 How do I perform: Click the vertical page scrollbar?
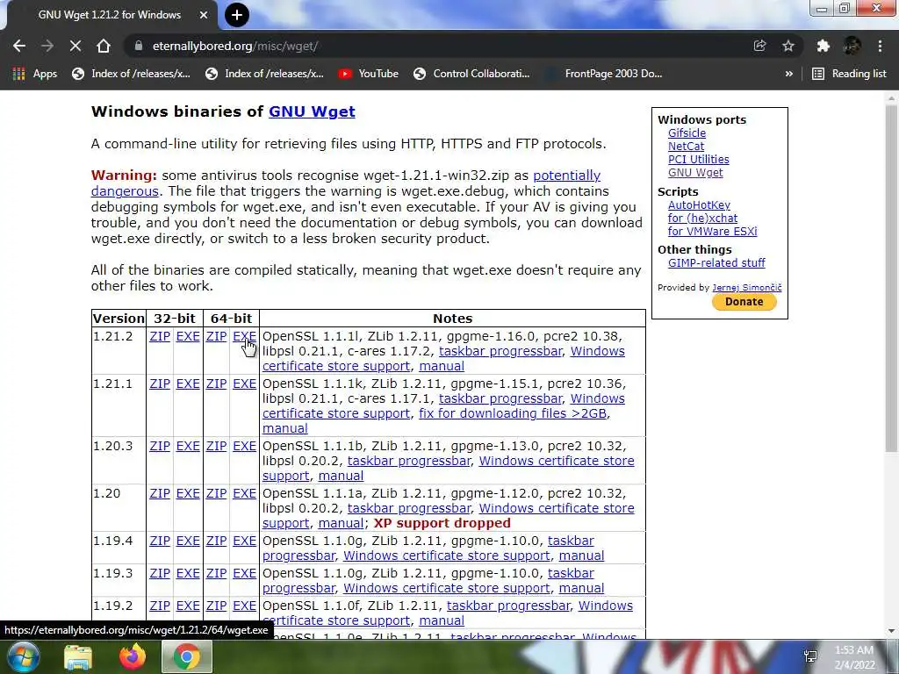[891, 278]
